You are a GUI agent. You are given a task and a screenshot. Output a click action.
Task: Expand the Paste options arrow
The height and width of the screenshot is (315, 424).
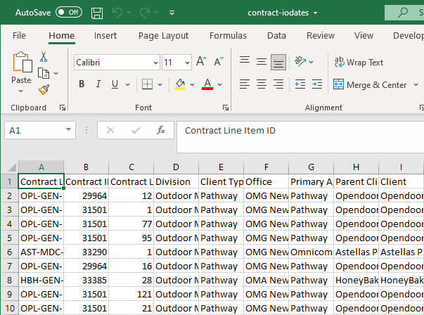(x=21, y=91)
